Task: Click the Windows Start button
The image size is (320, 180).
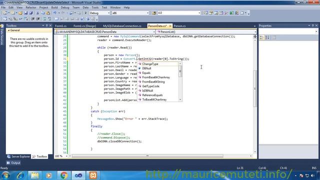Action: tap(5, 175)
